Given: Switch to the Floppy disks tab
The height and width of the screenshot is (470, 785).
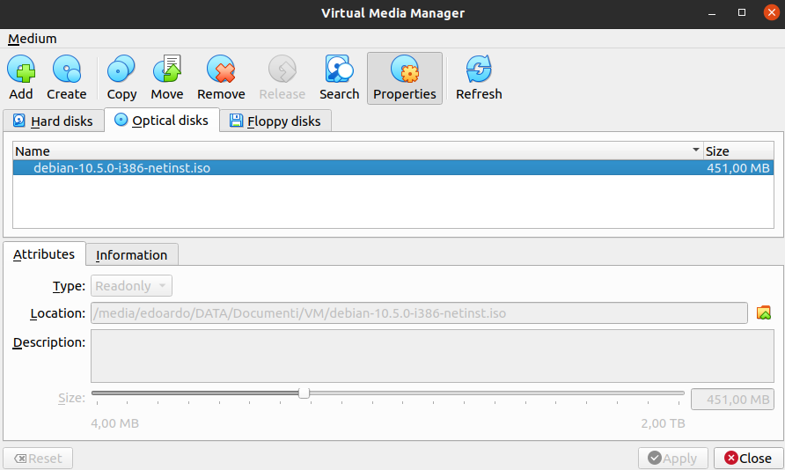Looking at the screenshot, I should 275,121.
